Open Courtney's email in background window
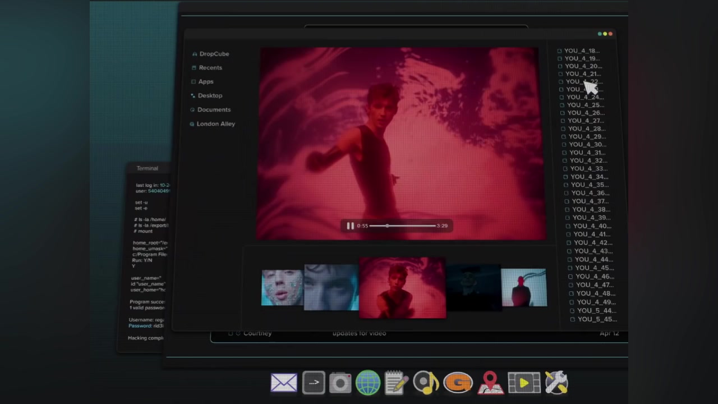The width and height of the screenshot is (718, 404). pyautogui.click(x=419, y=333)
